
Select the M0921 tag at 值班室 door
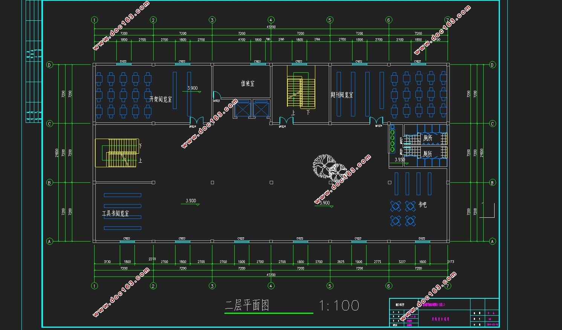[x=217, y=101]
